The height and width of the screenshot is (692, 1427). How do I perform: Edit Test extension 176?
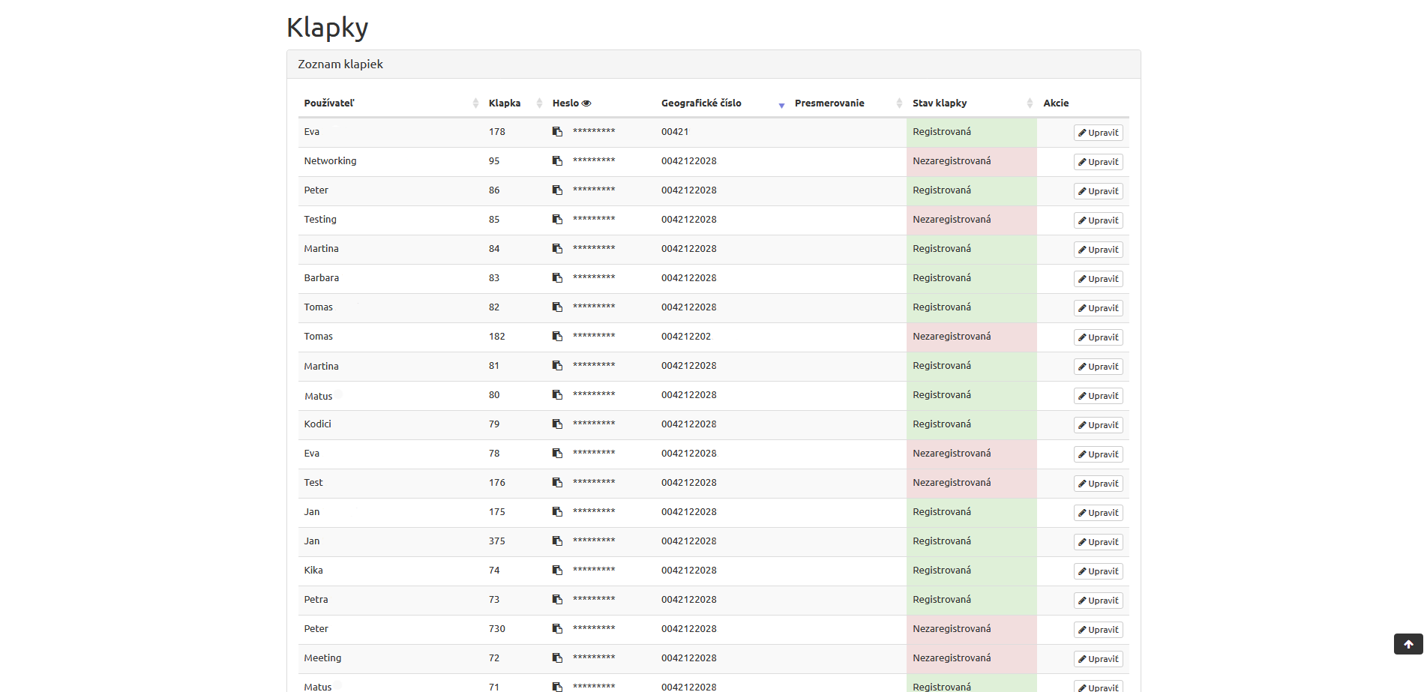tap(1099, 484)
